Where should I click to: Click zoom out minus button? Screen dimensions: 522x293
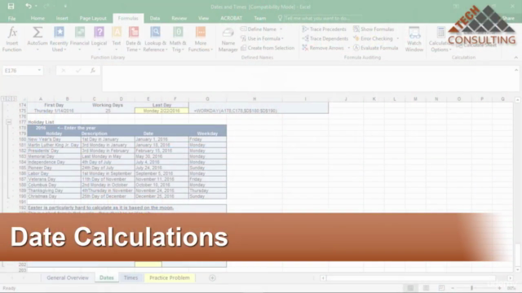tap(453, 288)
